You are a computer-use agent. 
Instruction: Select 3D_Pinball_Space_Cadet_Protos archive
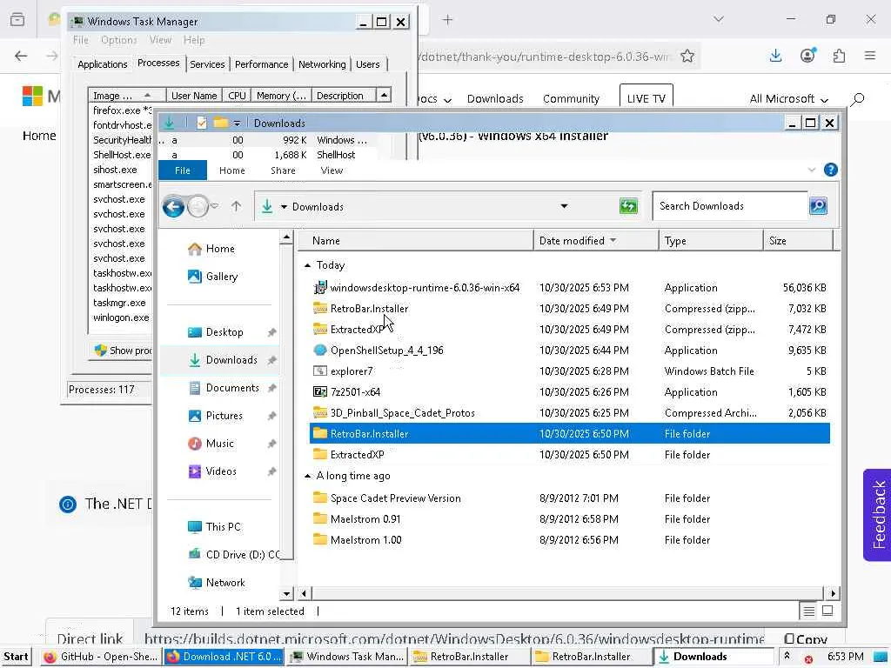[x=570, y=413]
